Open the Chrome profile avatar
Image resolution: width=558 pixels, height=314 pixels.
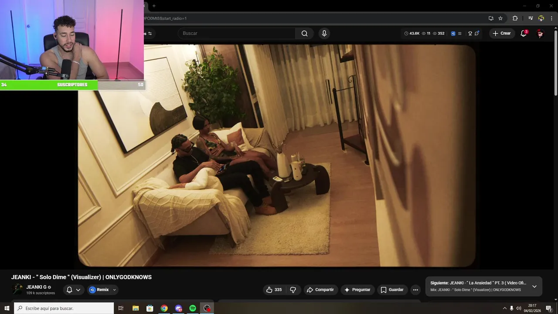pyautogui.click(x=541, y=18)
